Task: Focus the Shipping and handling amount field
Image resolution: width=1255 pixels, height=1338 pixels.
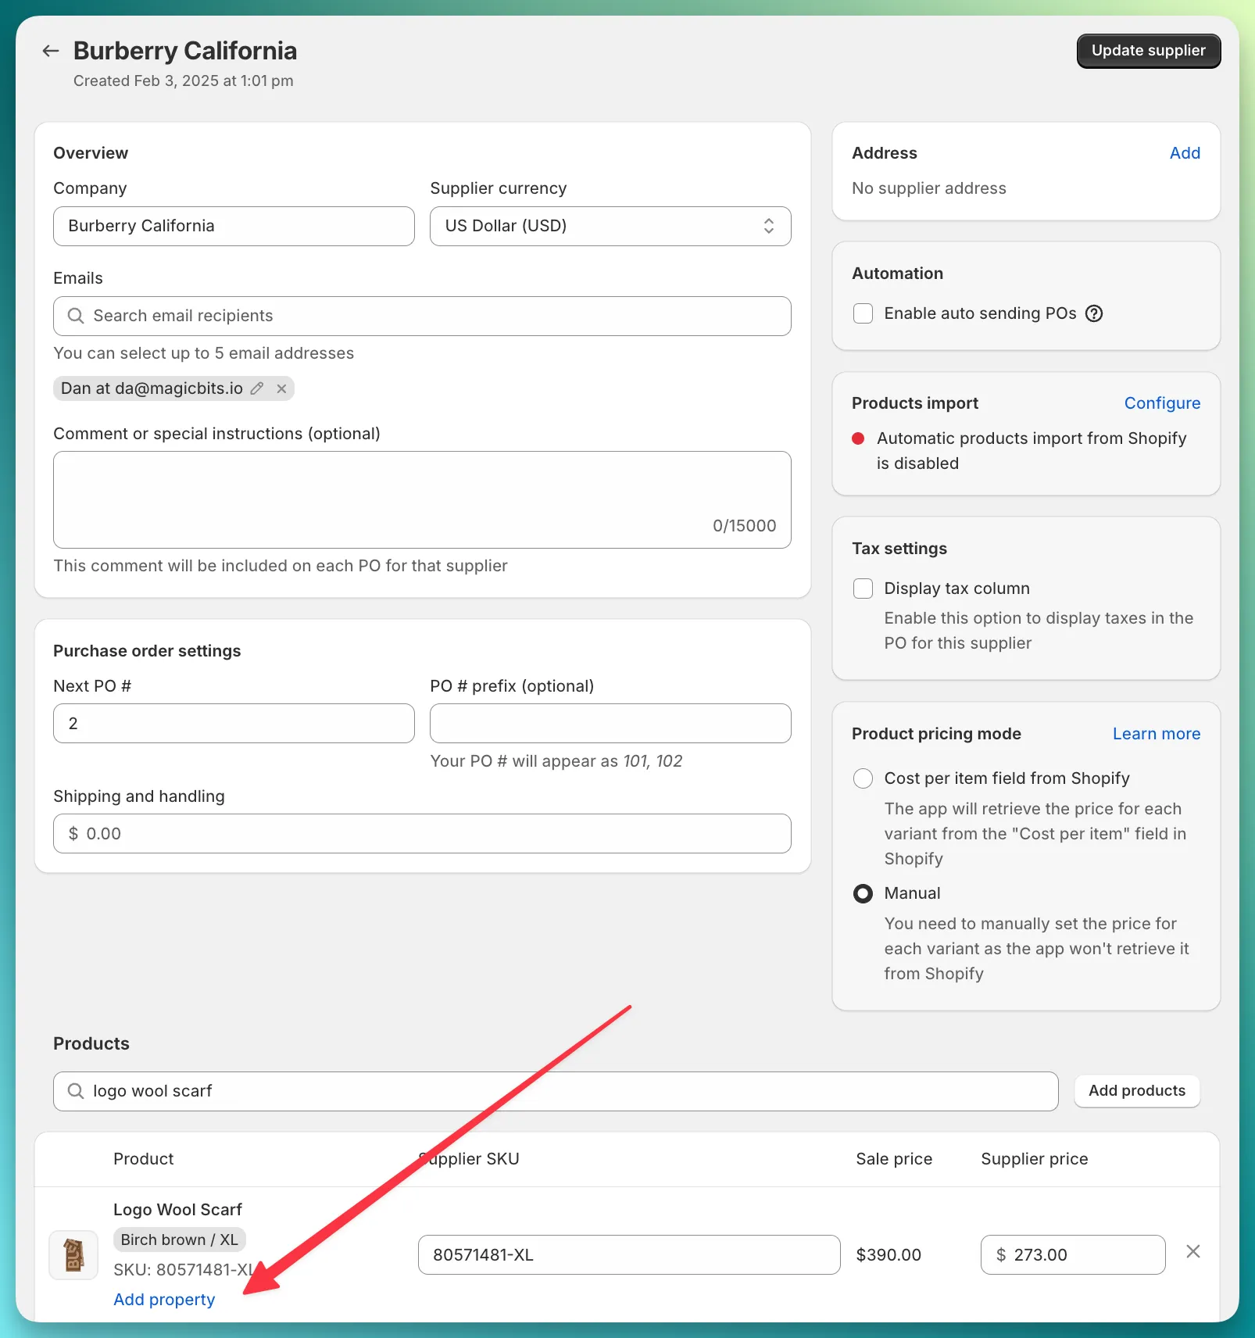Action: (422, 834)
